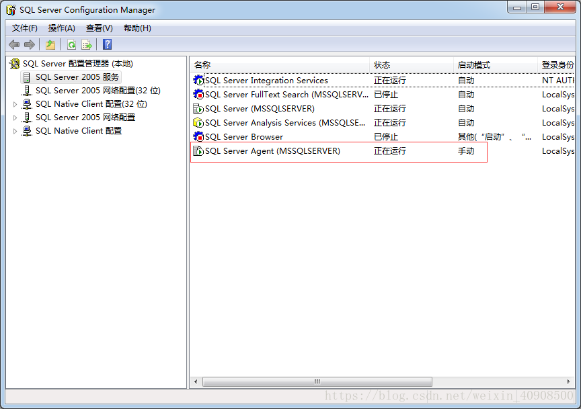
Task: Click the SQL Server 2005 服务 tree icon
Action: [27, 77]
